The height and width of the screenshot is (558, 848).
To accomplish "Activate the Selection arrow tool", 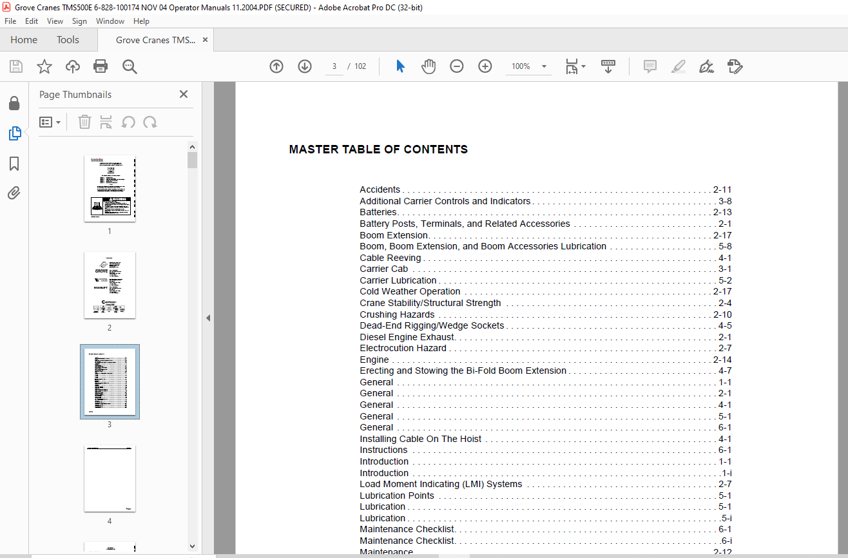I will click(x=400, y=66).
